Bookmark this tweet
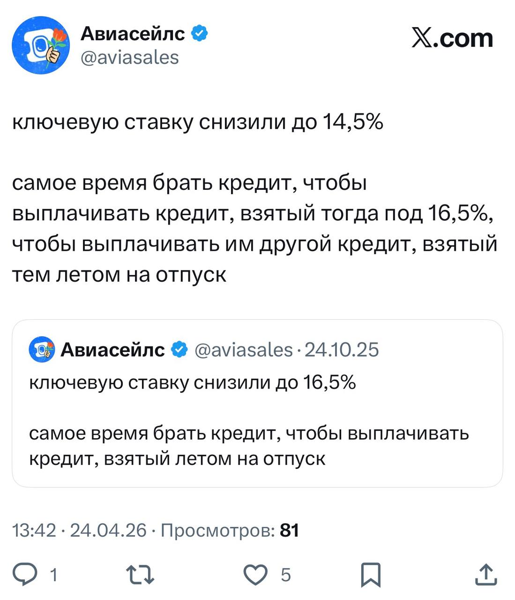 click(370, 575)
